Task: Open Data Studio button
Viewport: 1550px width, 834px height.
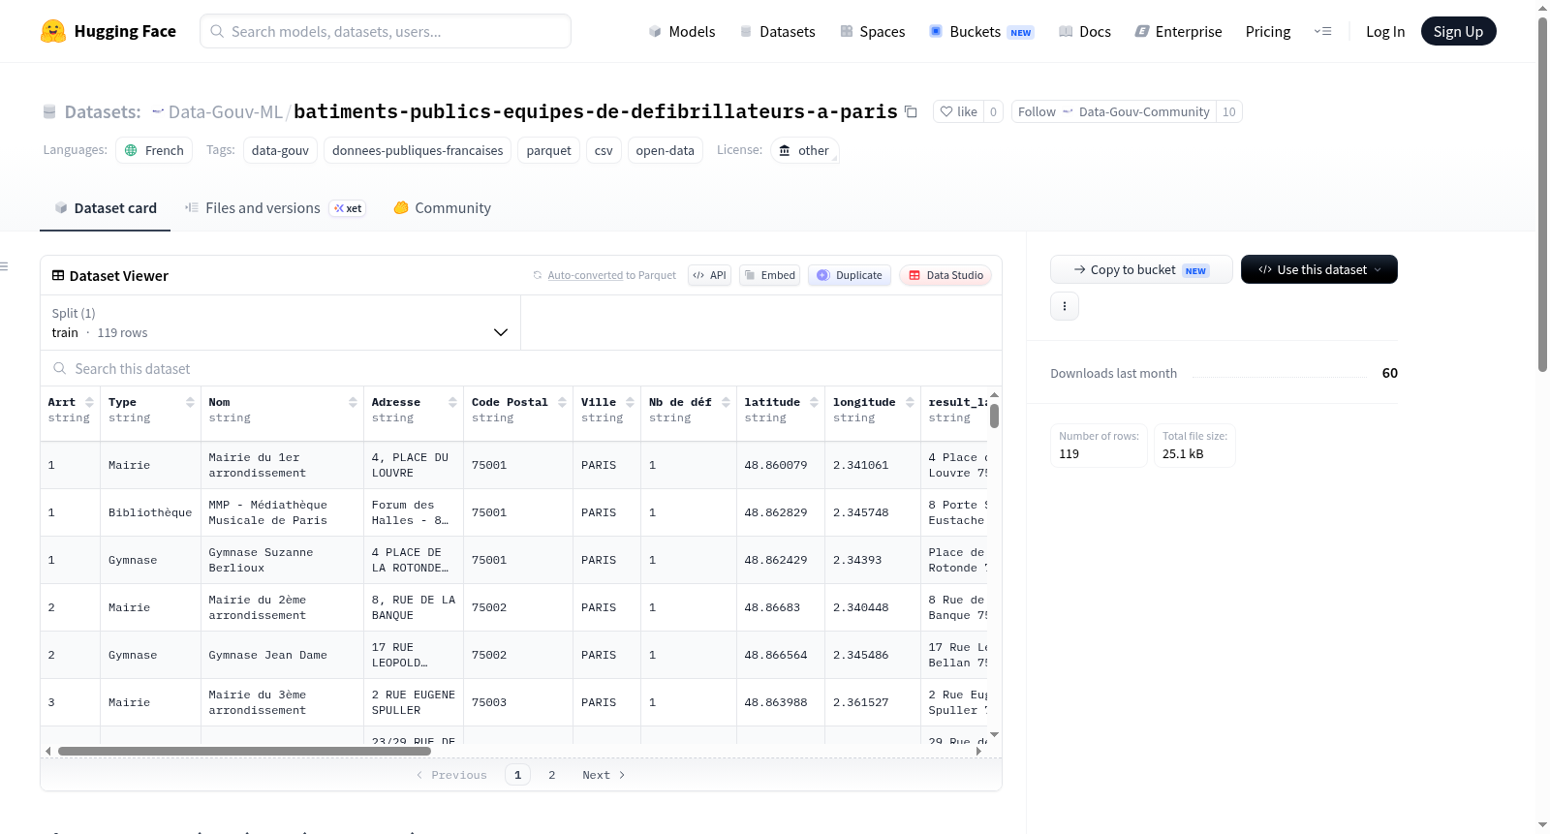Action: click(x=945, y=275)
